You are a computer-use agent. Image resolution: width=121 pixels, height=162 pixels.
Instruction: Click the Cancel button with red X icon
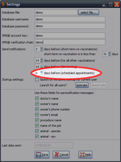click(61, 155)
